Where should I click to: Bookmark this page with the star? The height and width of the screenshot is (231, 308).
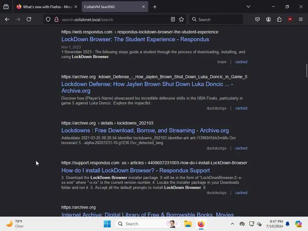click(181, 19)
